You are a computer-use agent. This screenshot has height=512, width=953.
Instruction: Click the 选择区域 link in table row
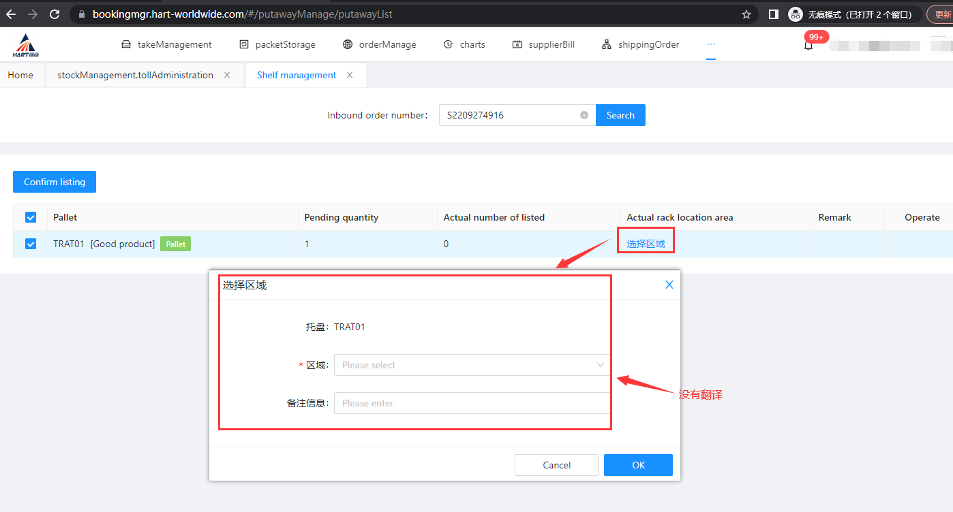point(646,244)
